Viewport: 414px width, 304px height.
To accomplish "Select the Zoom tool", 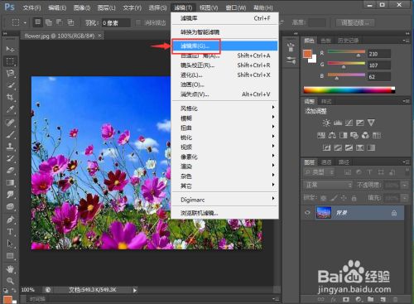I will point(10,281).
